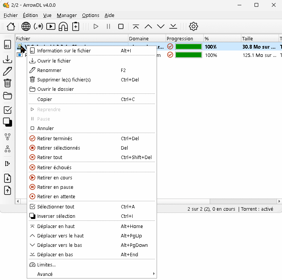Expand the Avancé submenu

coord(92,274)
